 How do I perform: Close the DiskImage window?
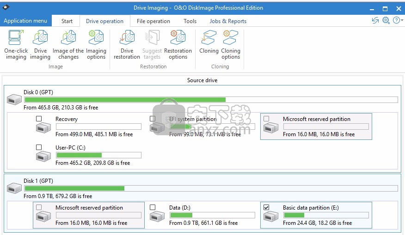point(399,8)
